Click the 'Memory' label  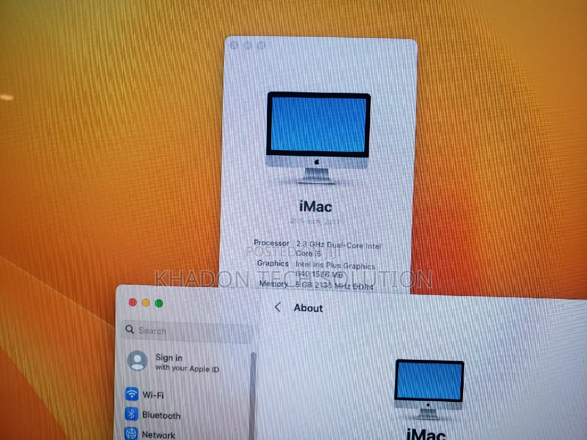click(274, 284)
